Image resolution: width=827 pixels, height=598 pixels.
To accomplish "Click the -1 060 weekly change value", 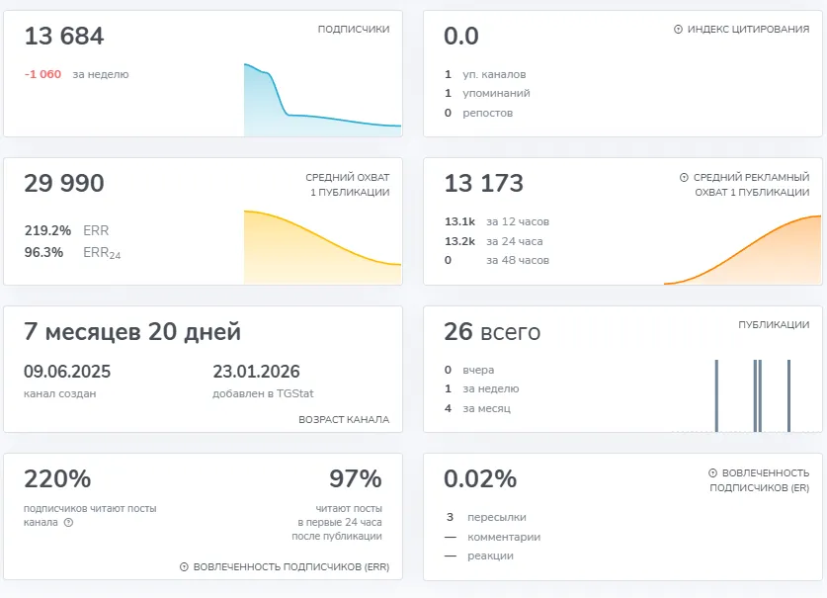I will (x=42, y=74).
